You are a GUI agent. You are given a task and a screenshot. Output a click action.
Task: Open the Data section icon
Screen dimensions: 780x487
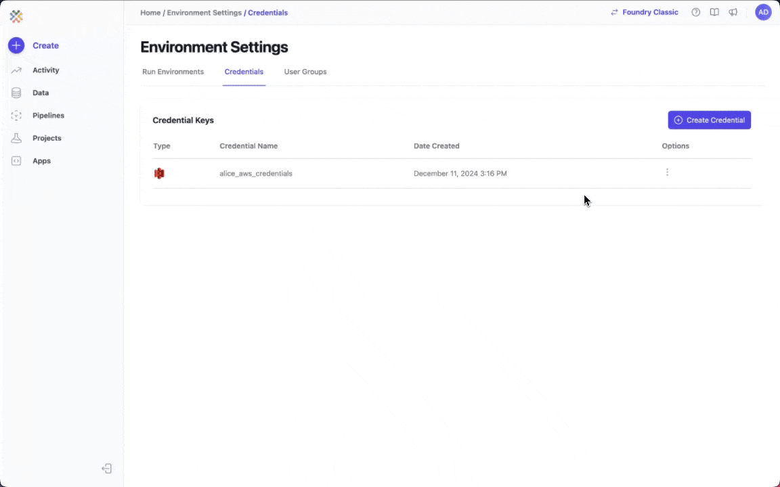(16, 93)
